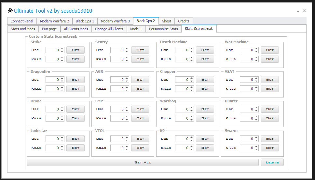Image resolution: width=315 pixels, height=180 pixels.
Task: Set the K9 Use value
Action: [205, 139]
